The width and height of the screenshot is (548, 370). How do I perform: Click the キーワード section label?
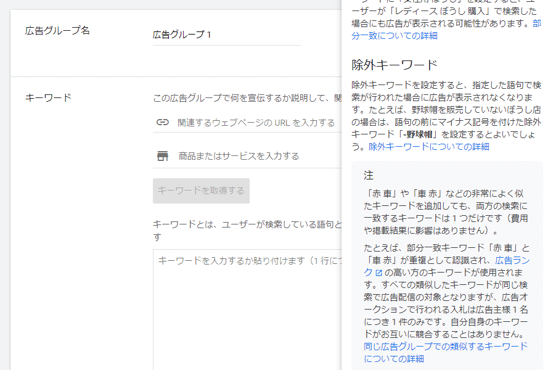(x=48, y=97)
